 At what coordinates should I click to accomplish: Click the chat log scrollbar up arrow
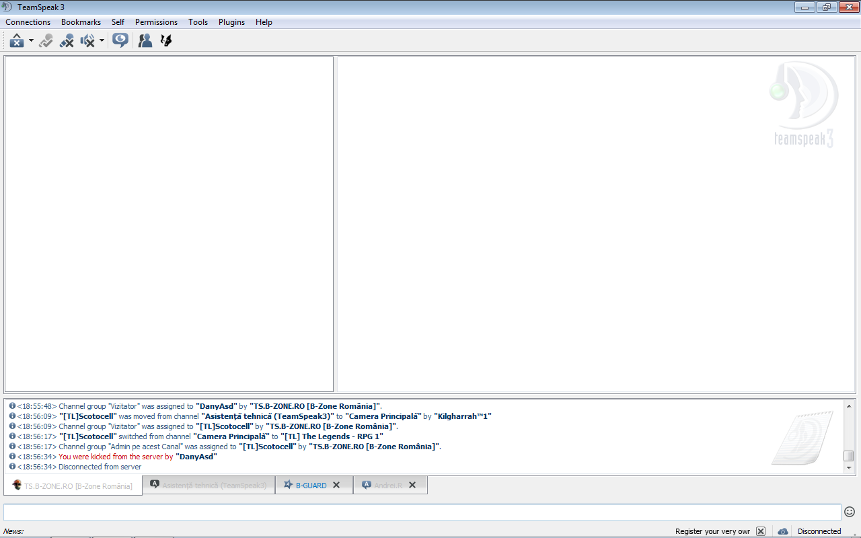pos(849,406)
